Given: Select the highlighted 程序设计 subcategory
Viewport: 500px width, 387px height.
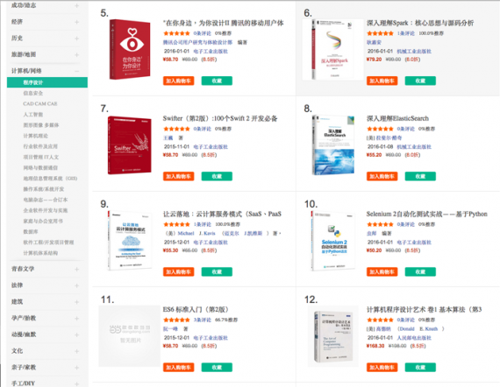Looking at the screenshot, I should (x=47, y=82).
